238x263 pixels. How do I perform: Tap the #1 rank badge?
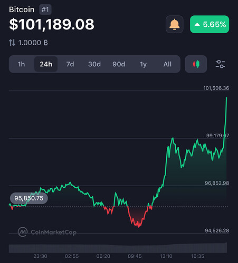tap(45, 9)
